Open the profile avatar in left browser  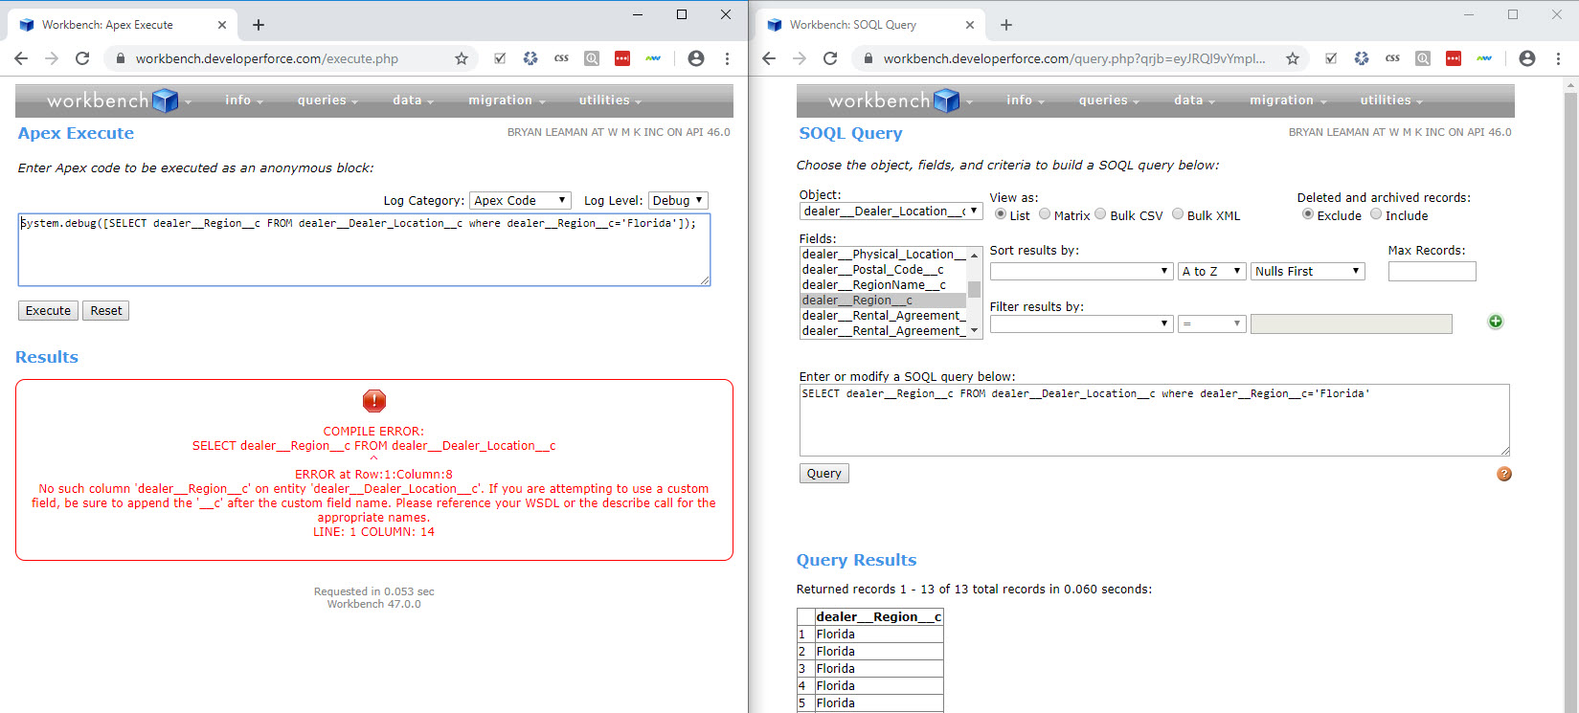[696, 58]
